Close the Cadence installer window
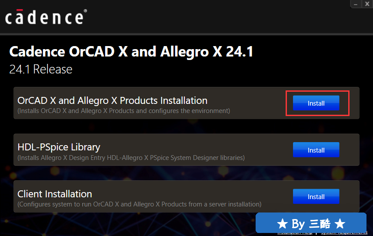The height and width of the screenshot is (236, 373). [x=367, y=4]
